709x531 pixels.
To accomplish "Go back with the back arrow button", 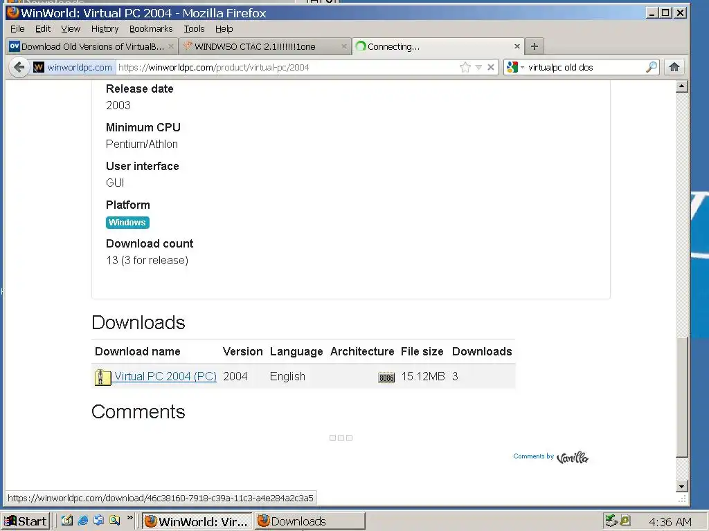I will 19,67.
